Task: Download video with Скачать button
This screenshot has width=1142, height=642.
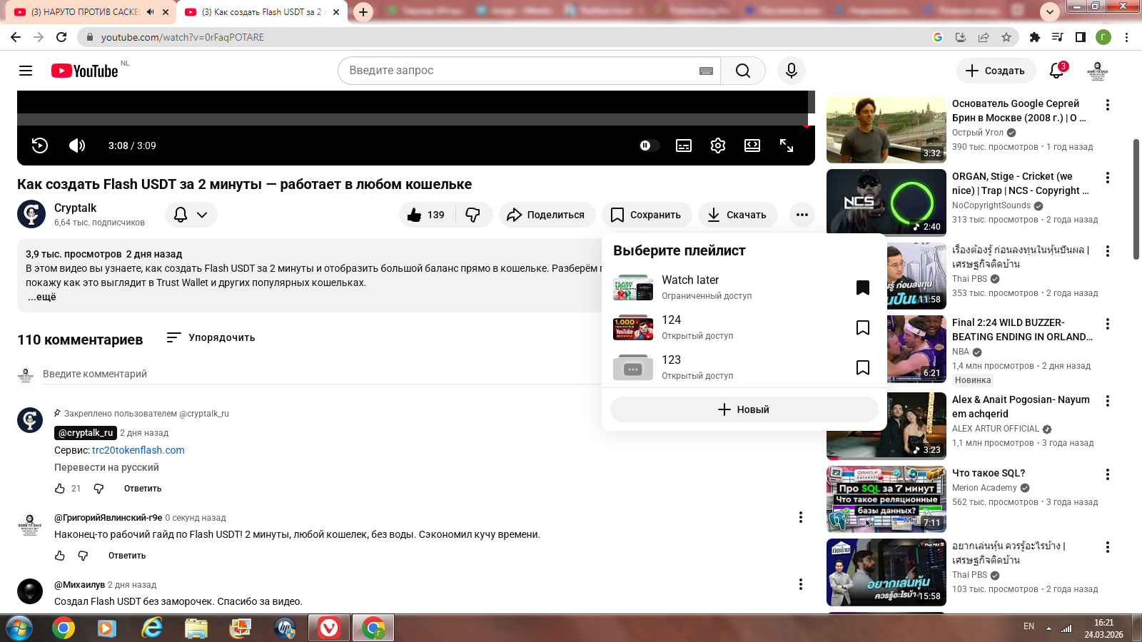Action: click(737, 215)
